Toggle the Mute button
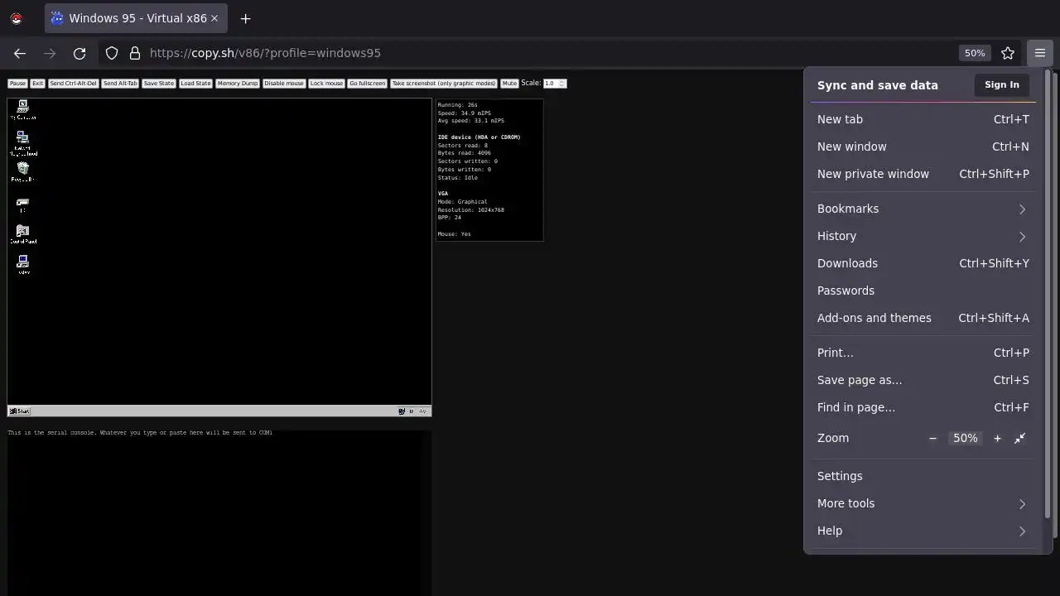1060x596 pixels. pyautogui.click(x=509, y=84)
